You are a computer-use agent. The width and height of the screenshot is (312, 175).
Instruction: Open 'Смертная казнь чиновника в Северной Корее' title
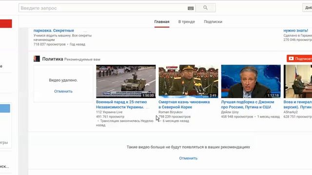[184, 105]
